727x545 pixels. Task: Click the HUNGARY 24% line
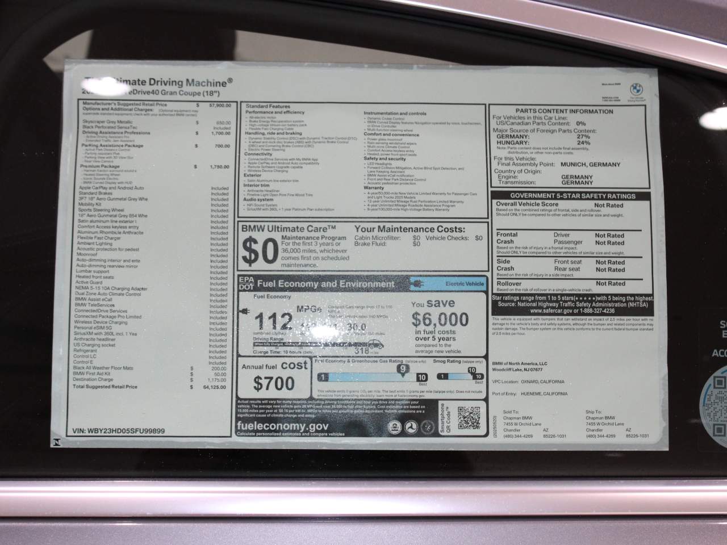[x=544, y=143]
